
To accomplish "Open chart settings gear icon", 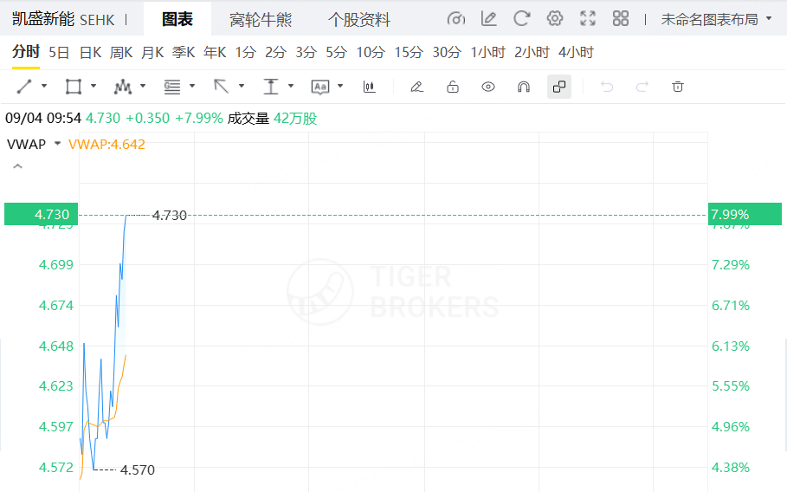I will [x=555, y=19].
